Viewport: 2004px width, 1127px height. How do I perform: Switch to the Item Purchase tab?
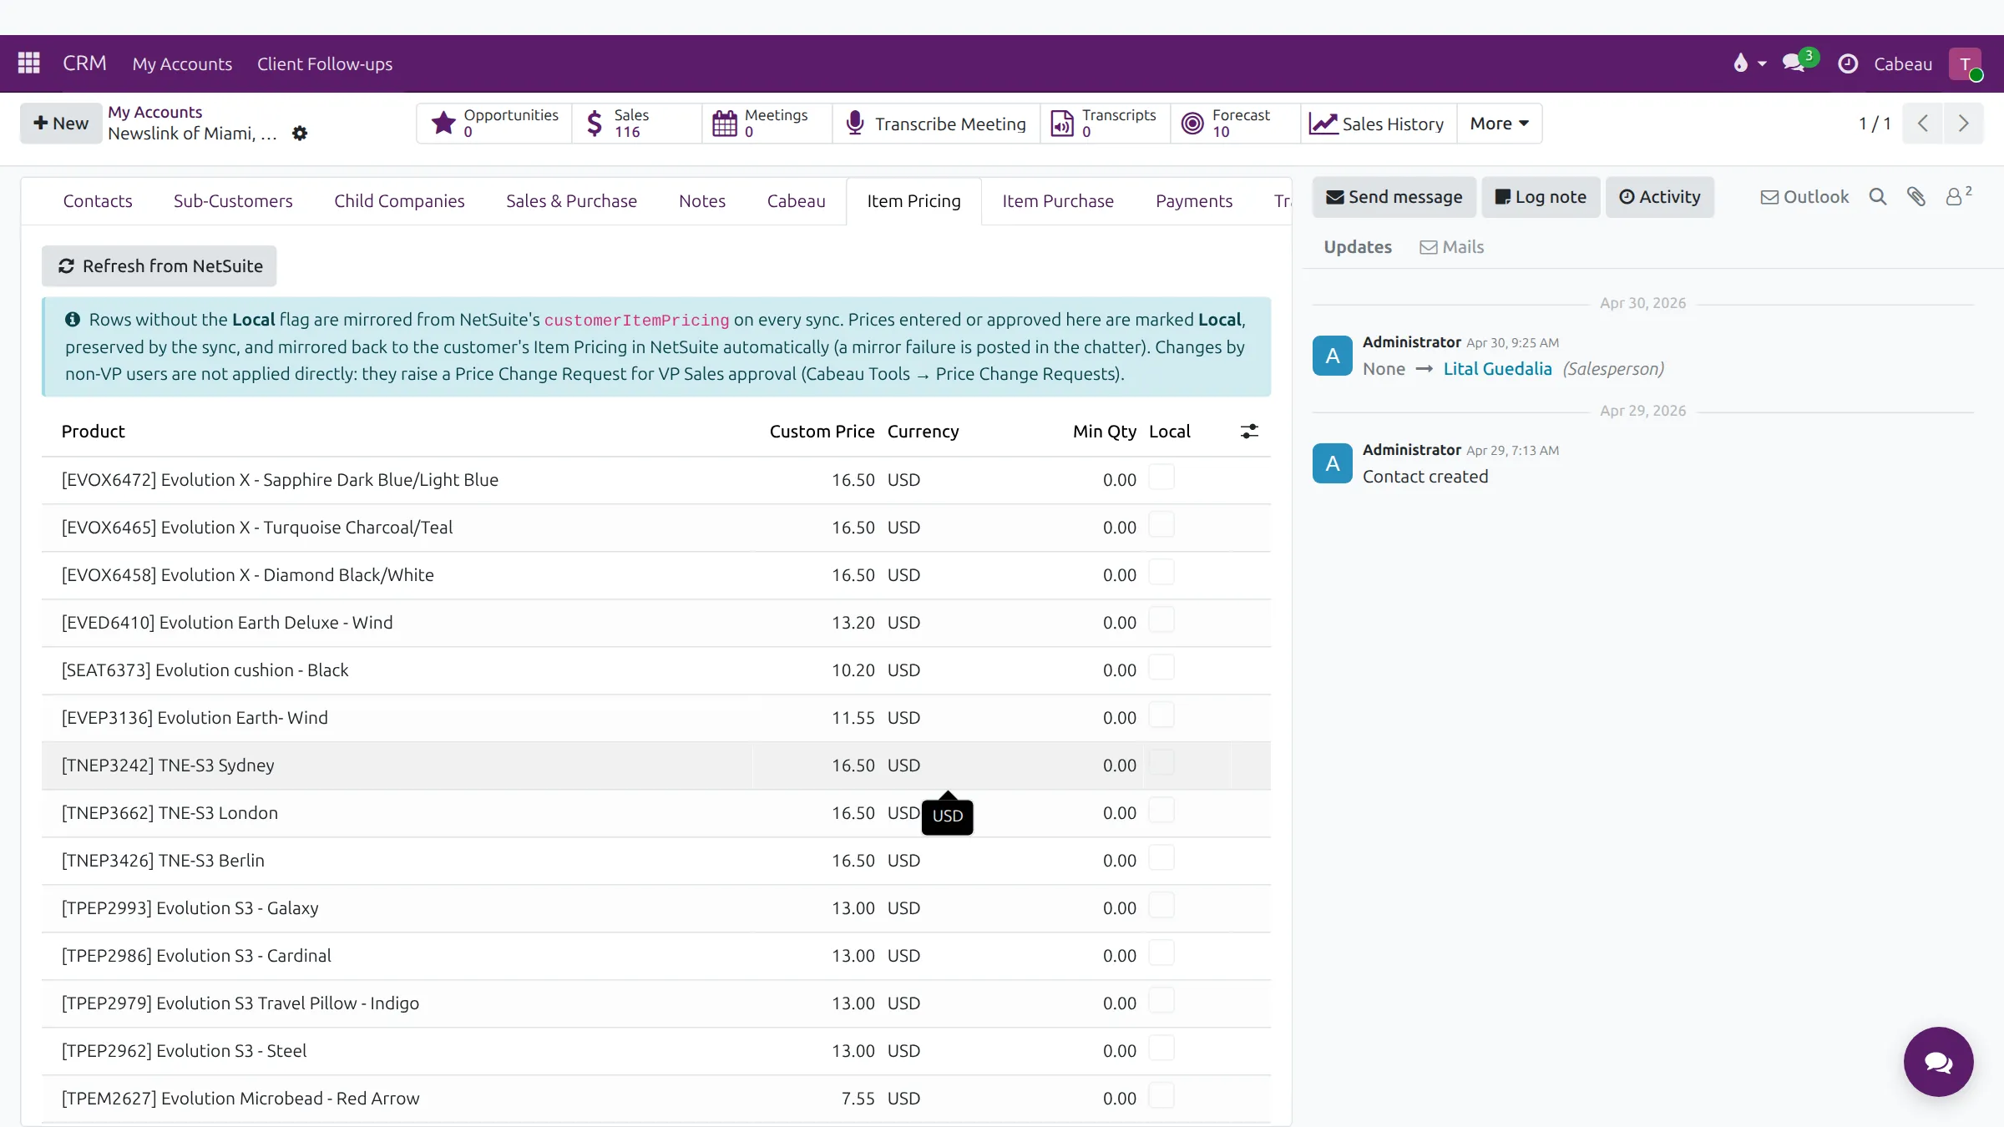[1057, 201]
